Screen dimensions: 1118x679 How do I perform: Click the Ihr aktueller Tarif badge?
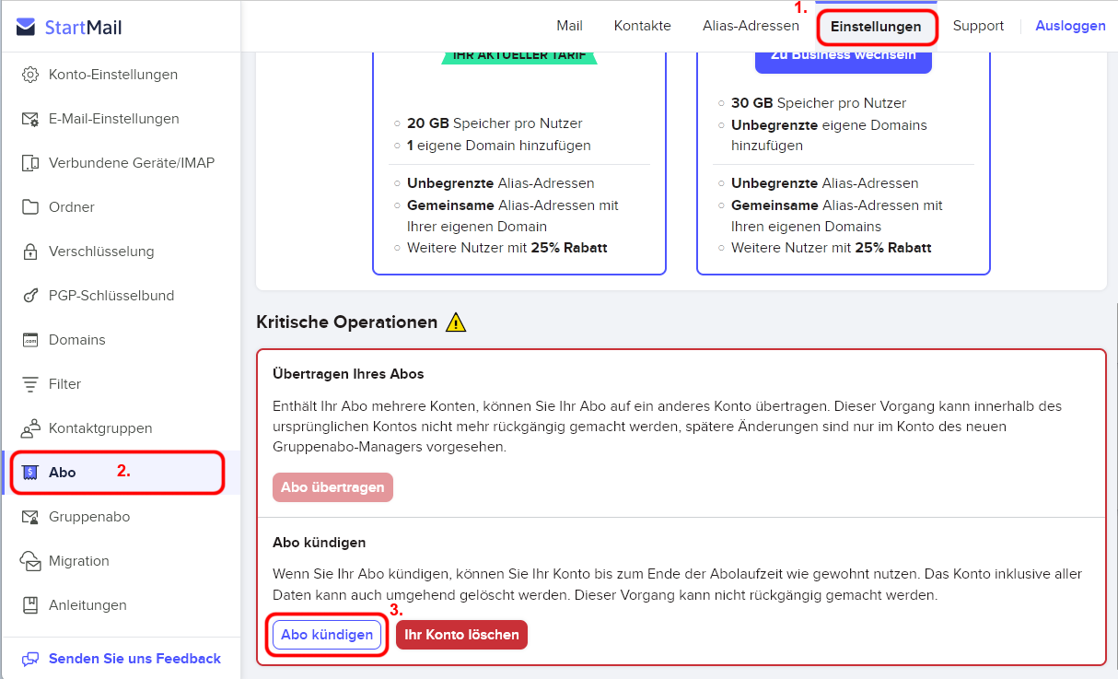point(519,56)
